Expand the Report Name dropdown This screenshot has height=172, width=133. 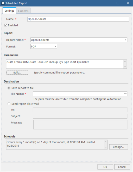125,40
